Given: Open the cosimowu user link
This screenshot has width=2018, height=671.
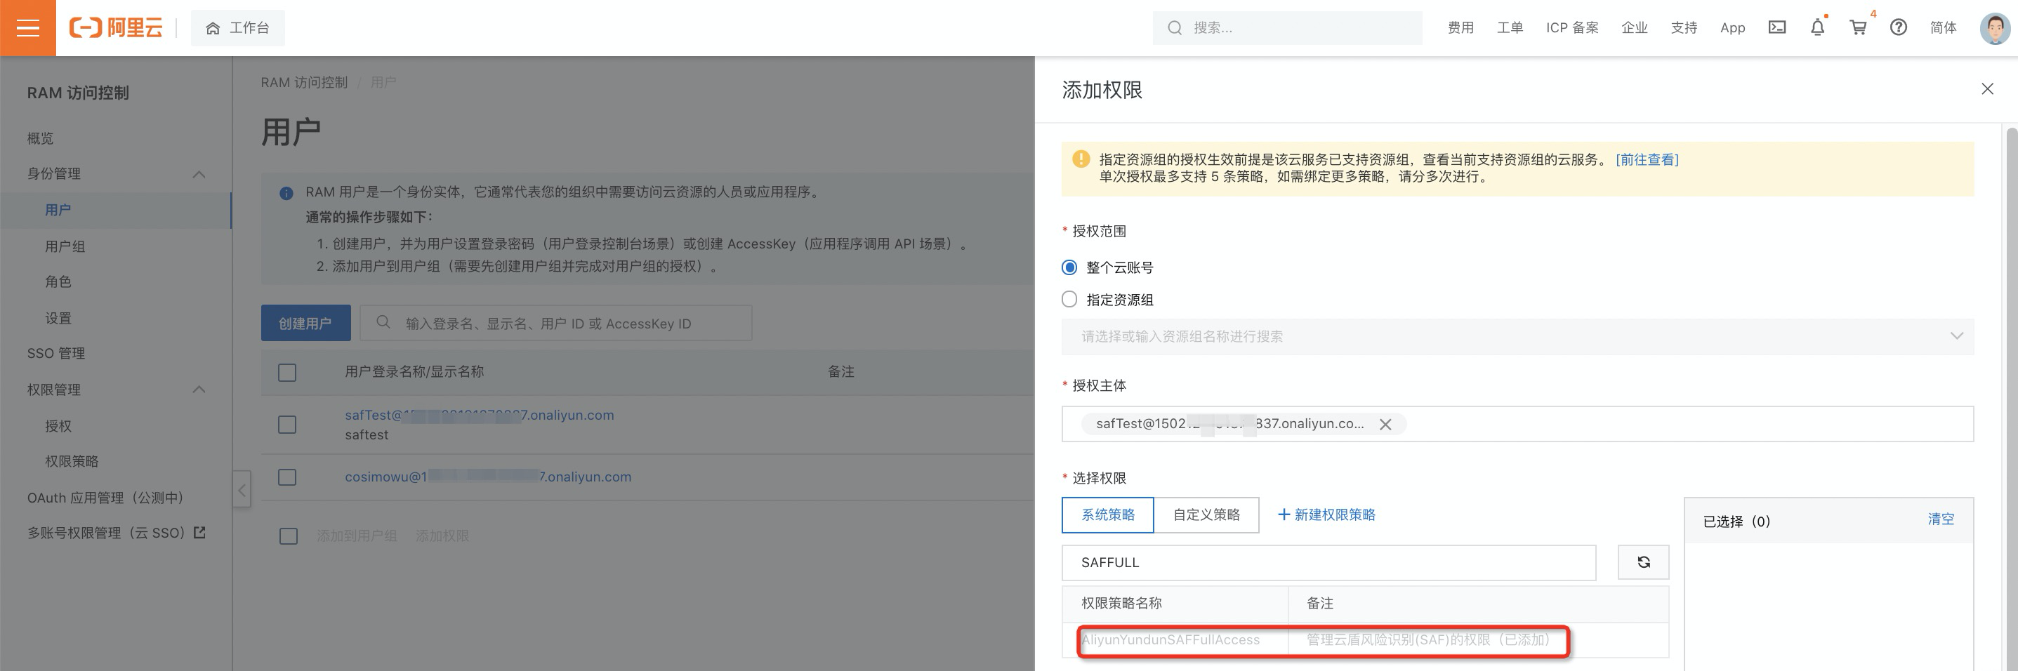Looking at the screenshot, I should coord(488,477).
